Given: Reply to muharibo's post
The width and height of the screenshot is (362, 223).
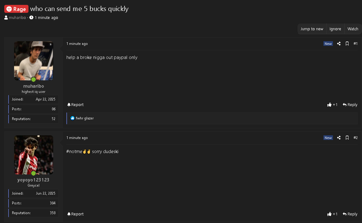Looking at the screenshot, I should coord(350,104).
